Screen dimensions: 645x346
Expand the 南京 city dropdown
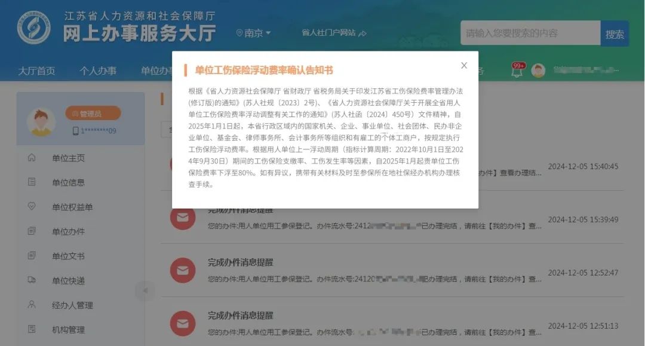(253, 33)
